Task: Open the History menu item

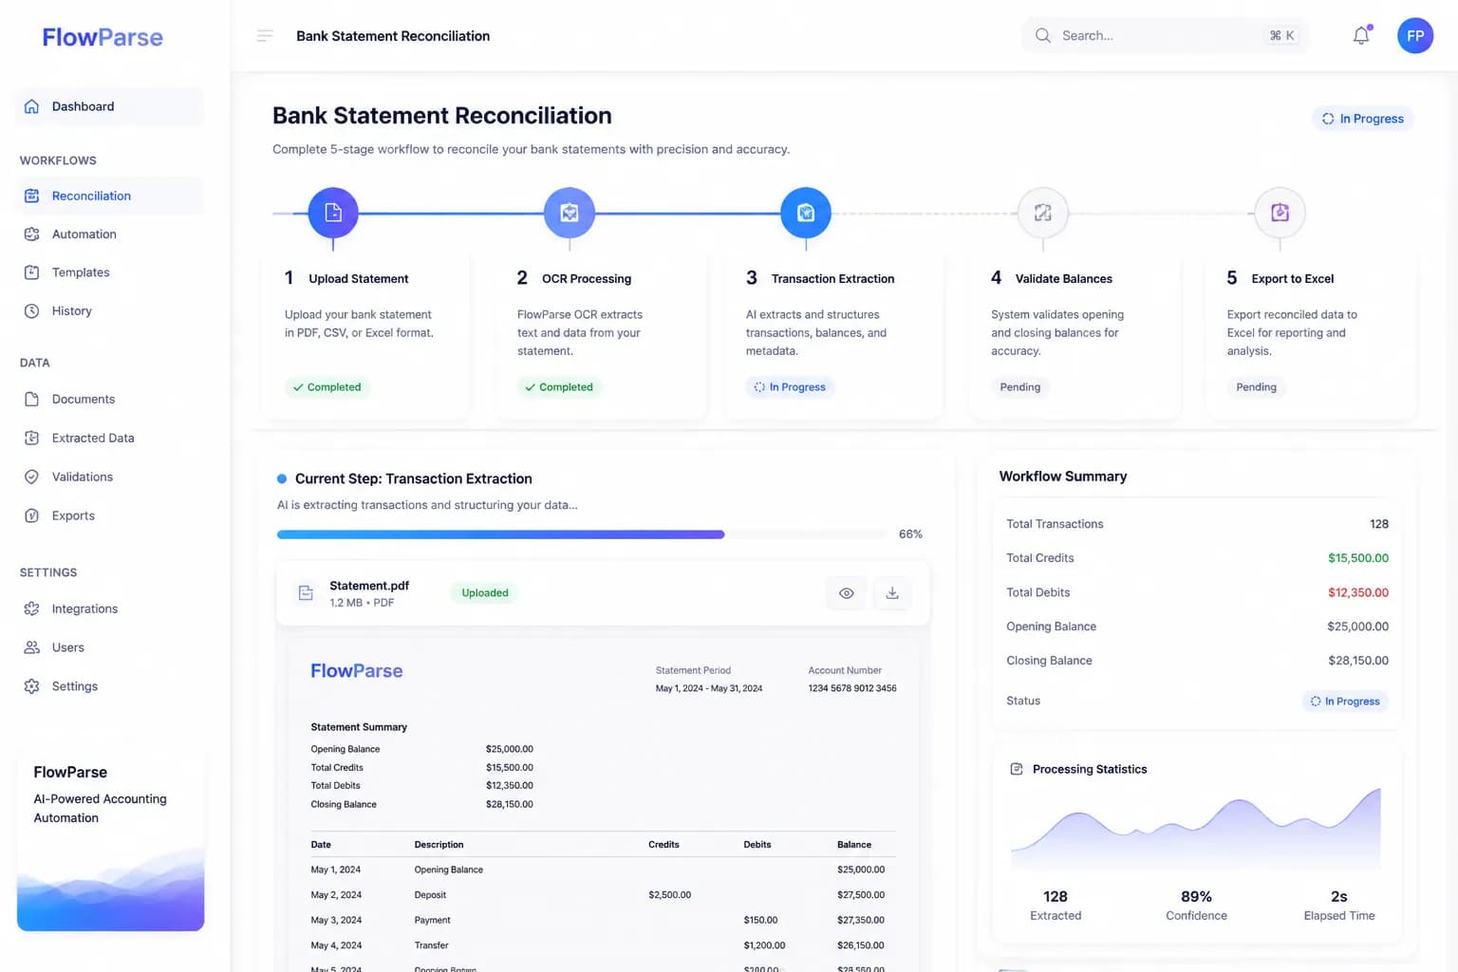Action: (109, 311)
